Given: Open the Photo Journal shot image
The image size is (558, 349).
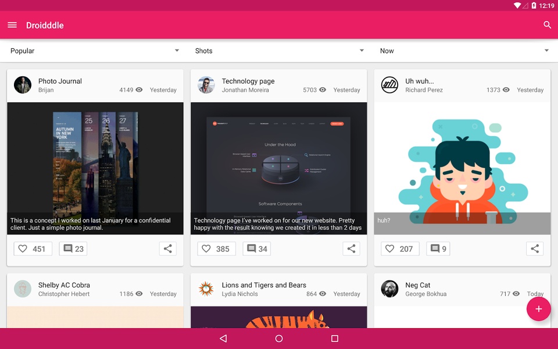Looking at the screenshot, I should 95,168.
